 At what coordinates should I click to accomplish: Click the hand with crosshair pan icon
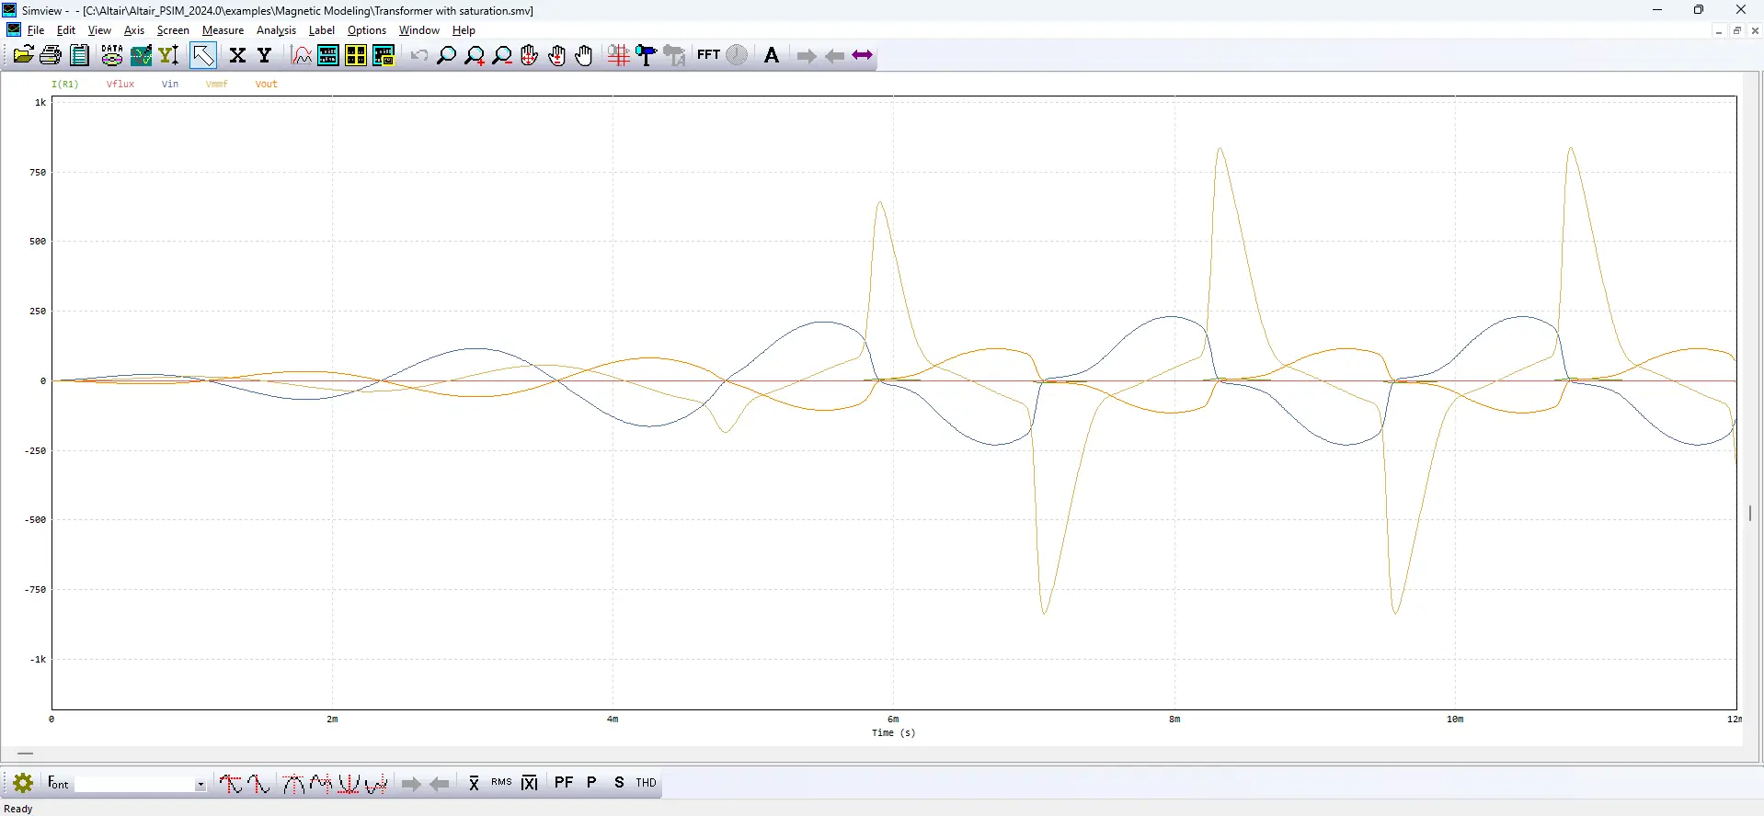click(x=529, y=55)
